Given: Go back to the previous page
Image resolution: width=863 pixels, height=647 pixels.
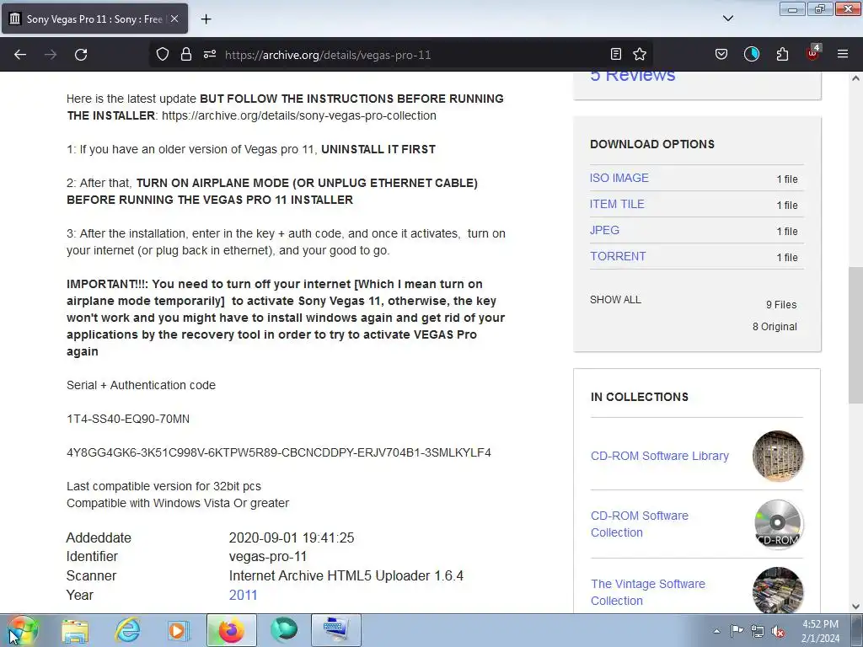Looking at the screenshot, I should 20,55.
